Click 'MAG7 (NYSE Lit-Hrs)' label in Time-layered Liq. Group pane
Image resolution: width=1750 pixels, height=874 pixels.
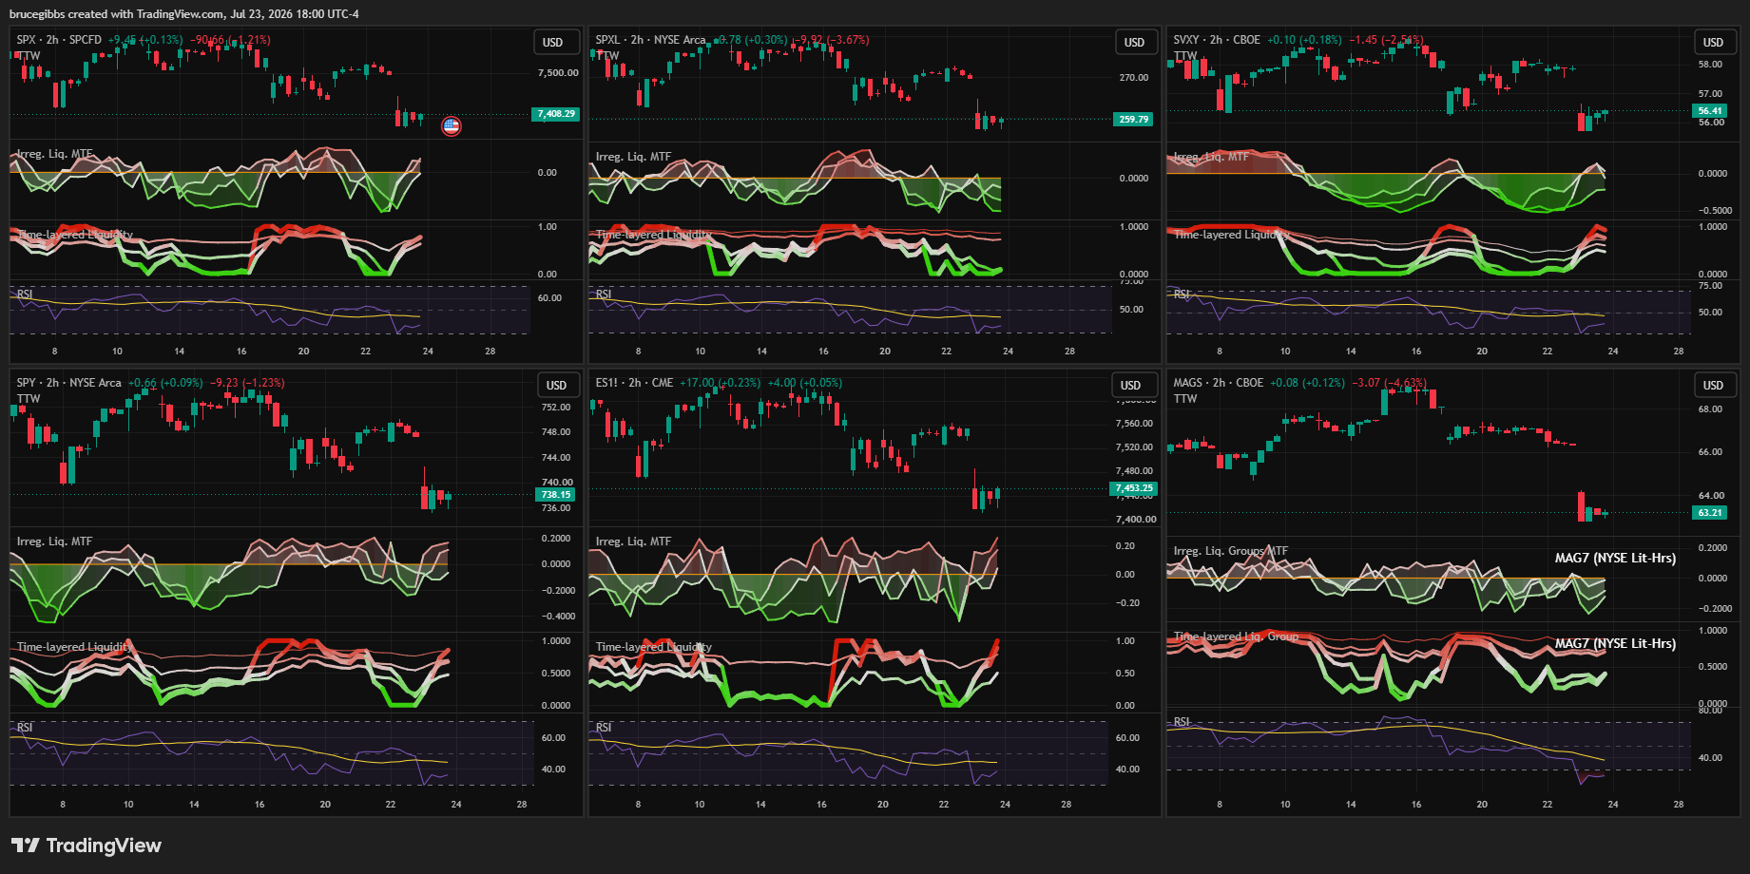1615,644
